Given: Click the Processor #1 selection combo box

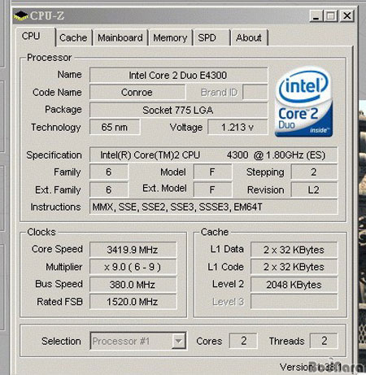Looking at the screenshot, I should point(138,341).
